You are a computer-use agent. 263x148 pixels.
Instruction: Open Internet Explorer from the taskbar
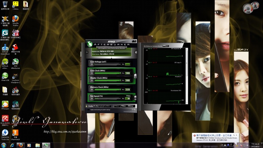[x=12, y=145]
